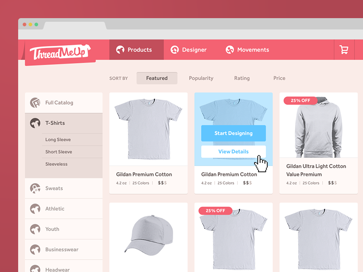This screenshot has width=363, height=272.
Task: Click the SORT BY label
Action: (118, 78)
